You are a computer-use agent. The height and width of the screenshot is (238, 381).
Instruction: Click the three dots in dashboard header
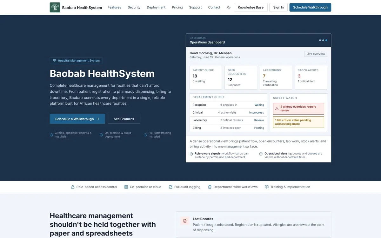(323, 40)
